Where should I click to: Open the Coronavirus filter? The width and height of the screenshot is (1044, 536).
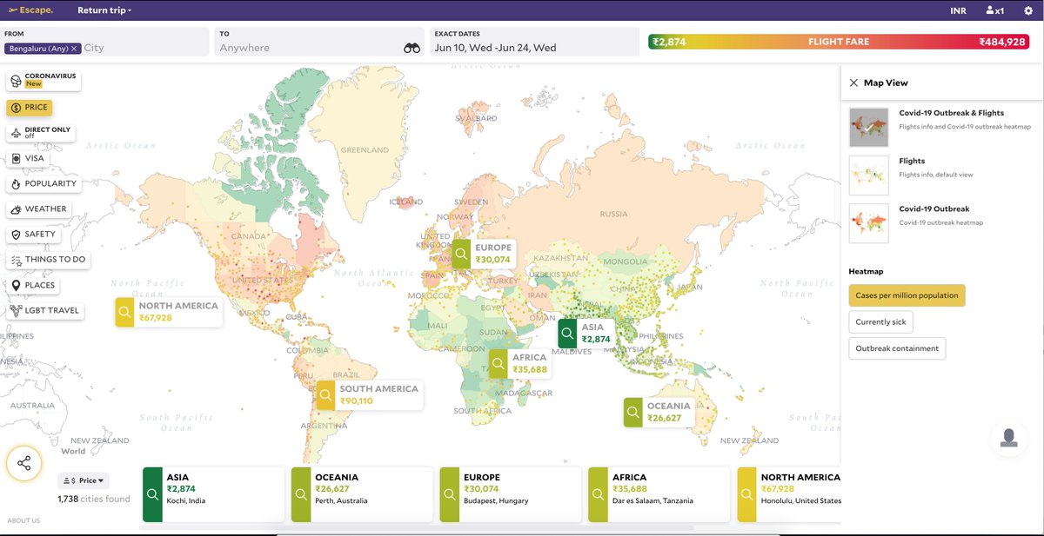point(42,80)
